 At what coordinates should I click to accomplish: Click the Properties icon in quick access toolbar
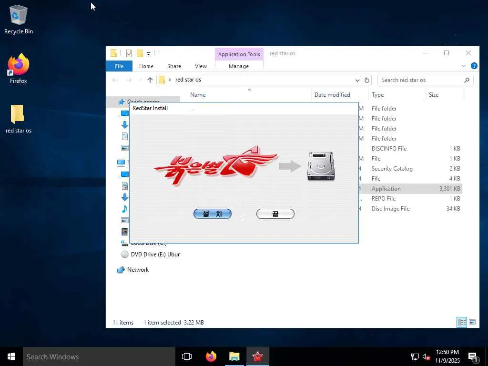pos(129,53)
